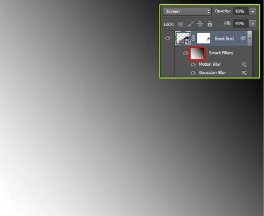The height and width of the screenshot is (216, 264).
Task: Toggle lock position move icon
Action: click(x=200, y=24)
